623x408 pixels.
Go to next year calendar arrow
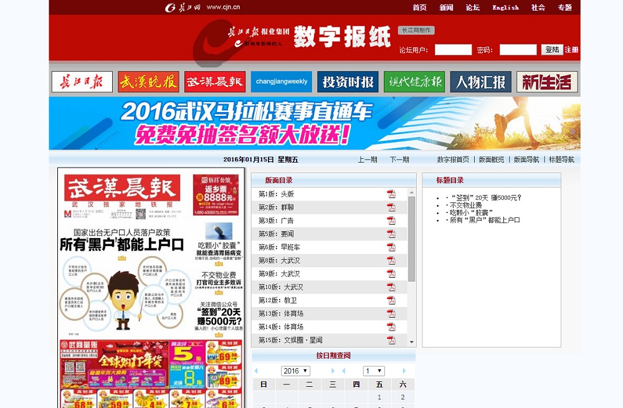pyautogui.click(x=333, y=371)
